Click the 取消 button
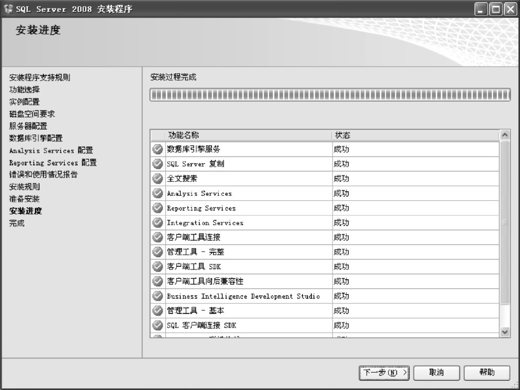Image resolution: width=520 pixels, height=390 pixels. [437, 373]
